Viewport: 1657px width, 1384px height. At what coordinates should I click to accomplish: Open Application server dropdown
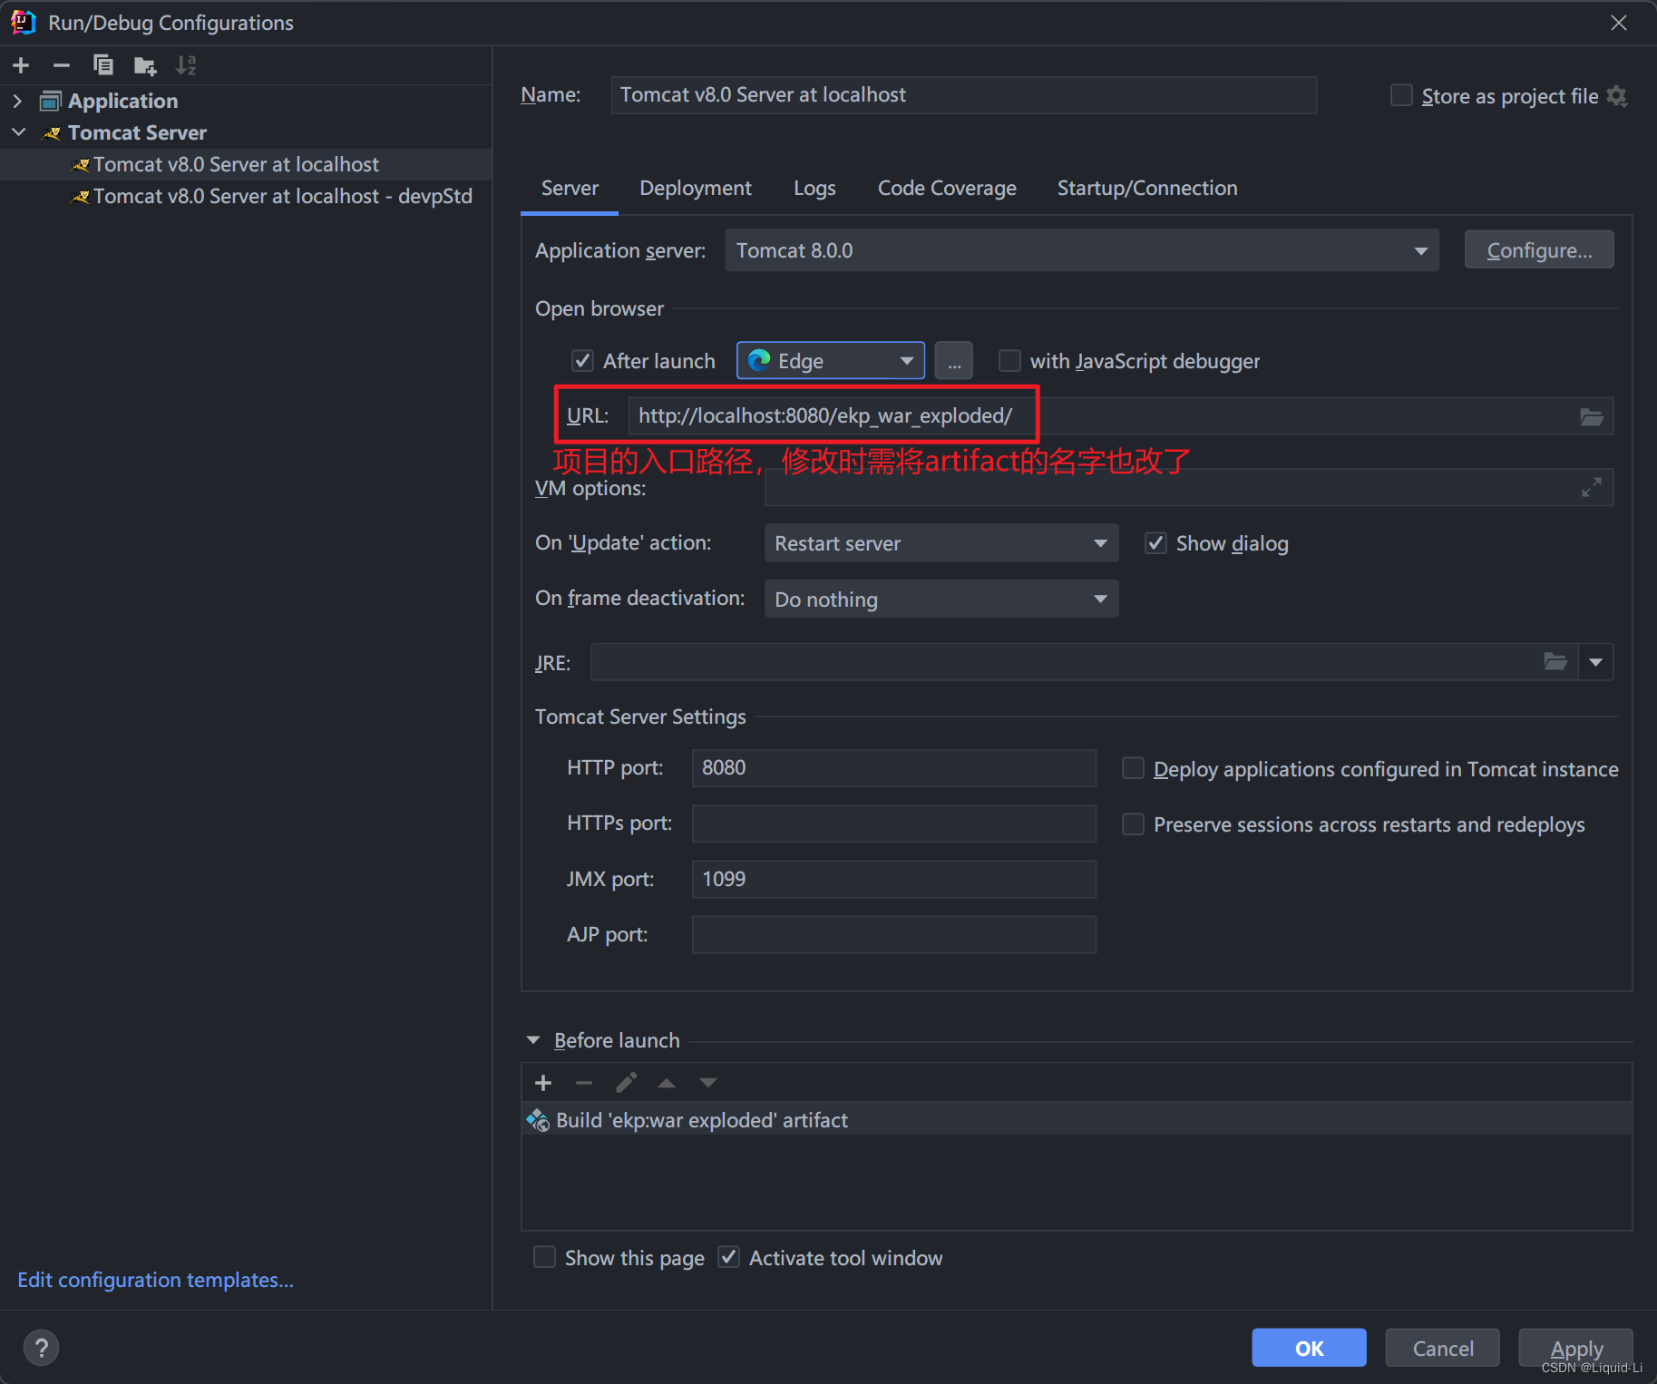click(x=1081, y=250)
